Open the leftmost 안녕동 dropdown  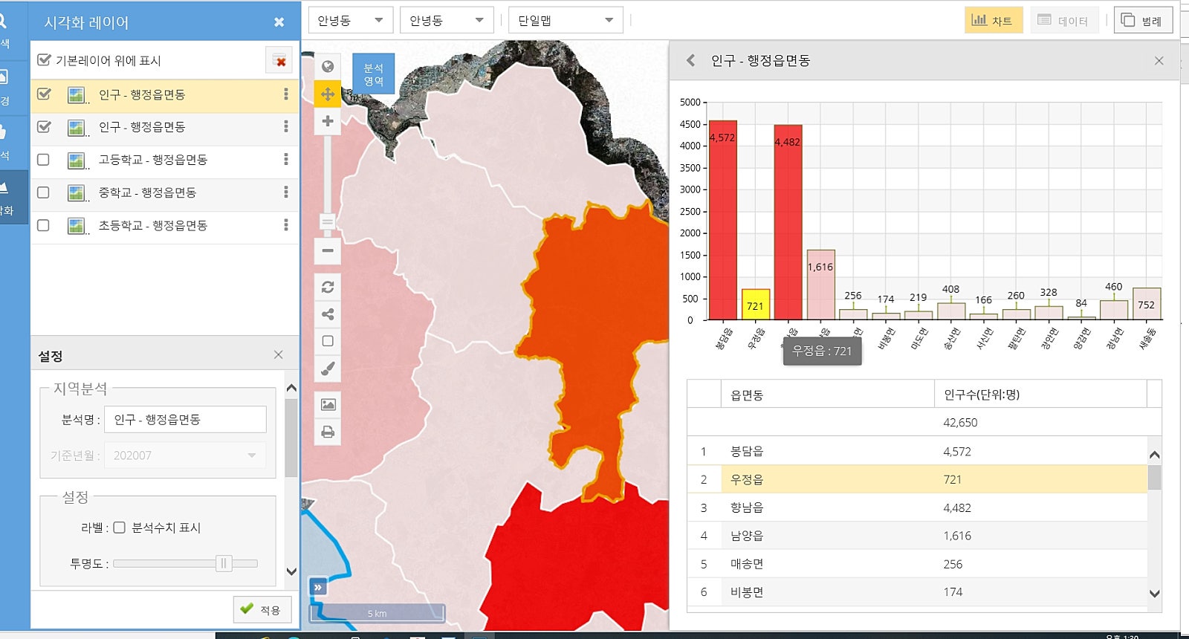coord(351,20)
